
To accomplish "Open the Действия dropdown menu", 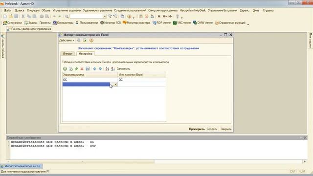I will click(x=67, y=41).
